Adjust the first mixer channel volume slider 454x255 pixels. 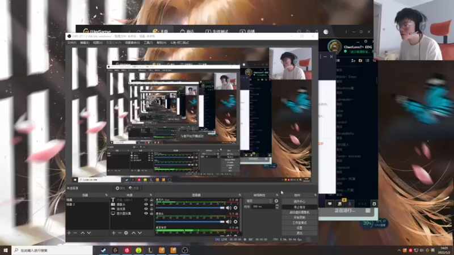tap(190, 208)
